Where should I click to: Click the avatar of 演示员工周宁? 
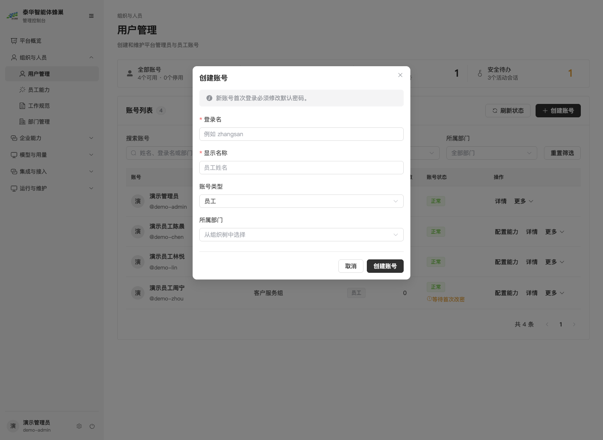point(138,293)
